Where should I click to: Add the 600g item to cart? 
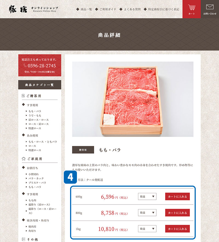[x=177, y=197]
